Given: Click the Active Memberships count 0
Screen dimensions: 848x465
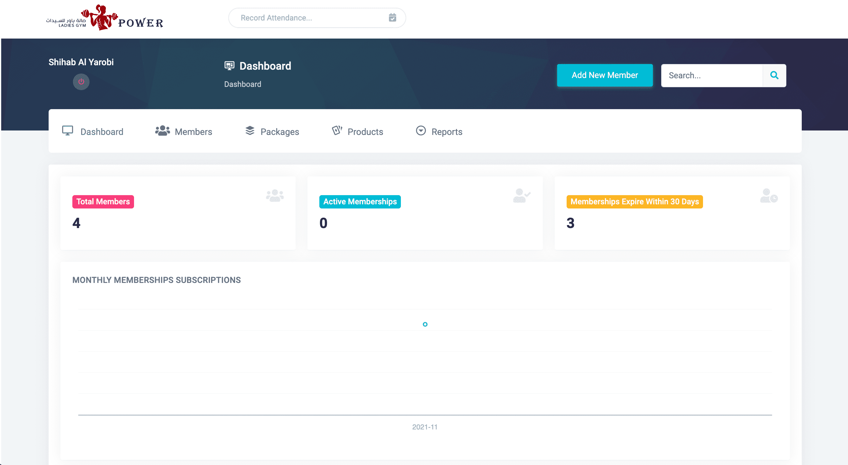Looking at the screenshot, I should 323,223.
